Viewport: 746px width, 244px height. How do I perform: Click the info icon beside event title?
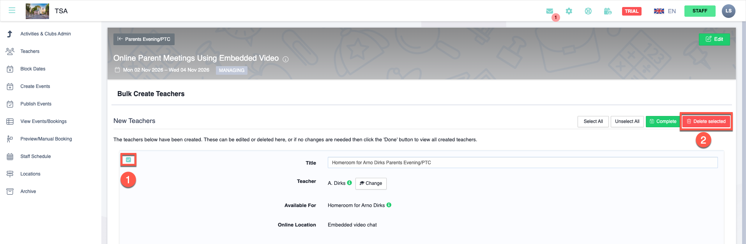[286, 59]
